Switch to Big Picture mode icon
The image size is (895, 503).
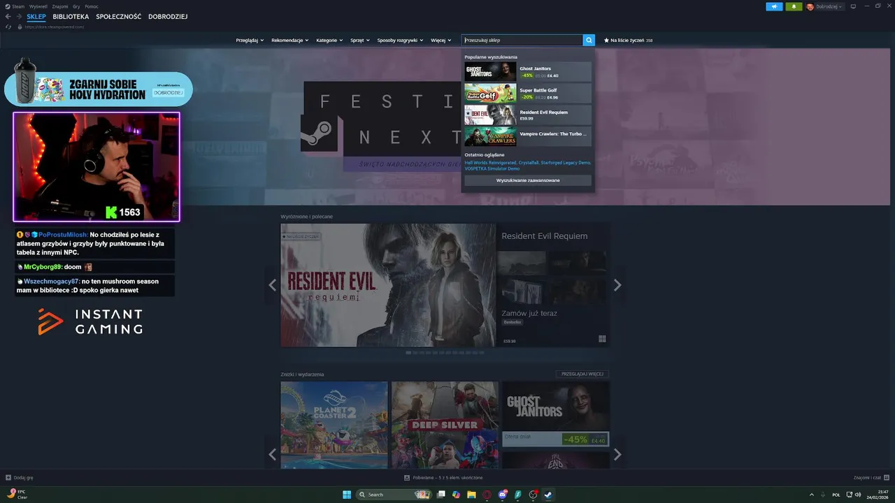coord(852,6)
